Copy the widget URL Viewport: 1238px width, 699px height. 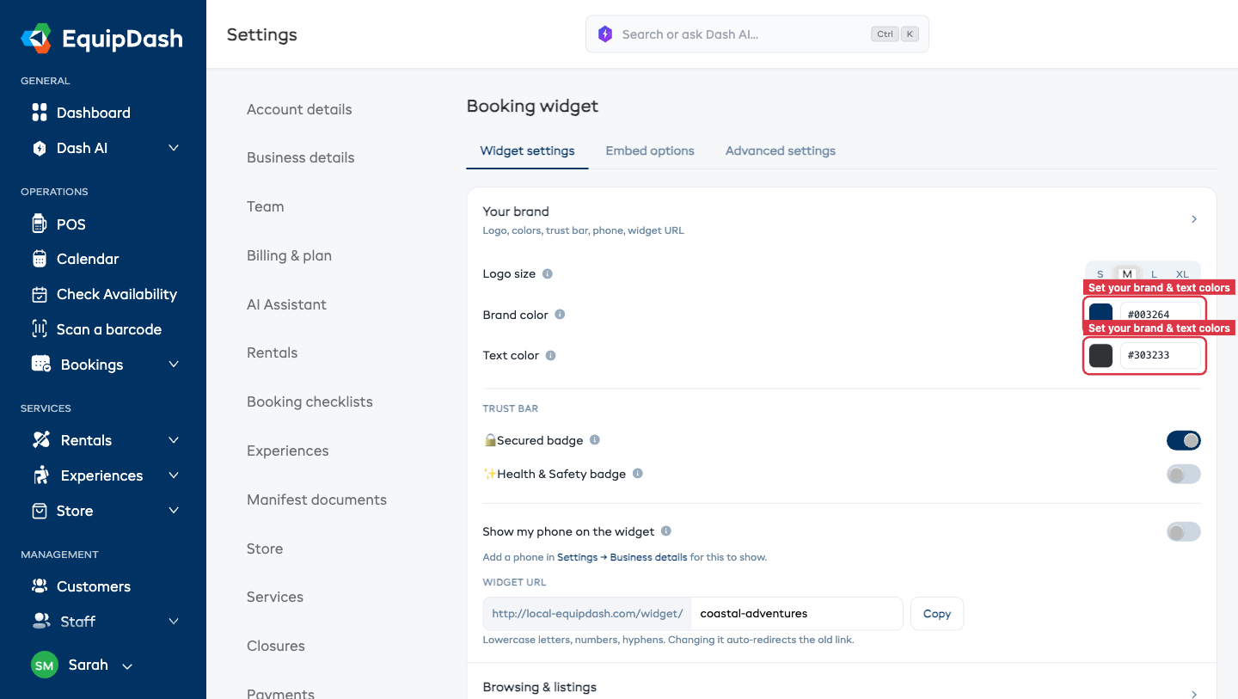point(937,614)
